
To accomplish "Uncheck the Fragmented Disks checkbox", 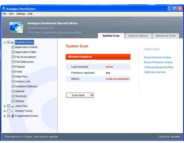I will tap(9, 116).
